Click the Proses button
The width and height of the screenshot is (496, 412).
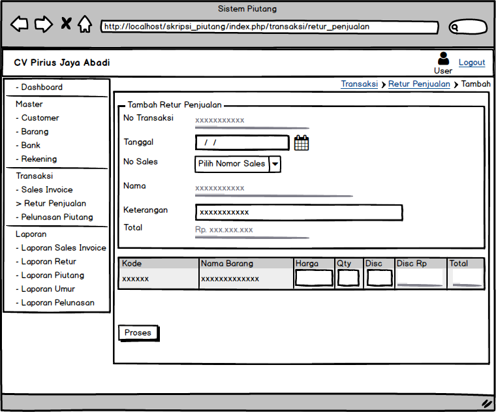click(x=138, y=333)
